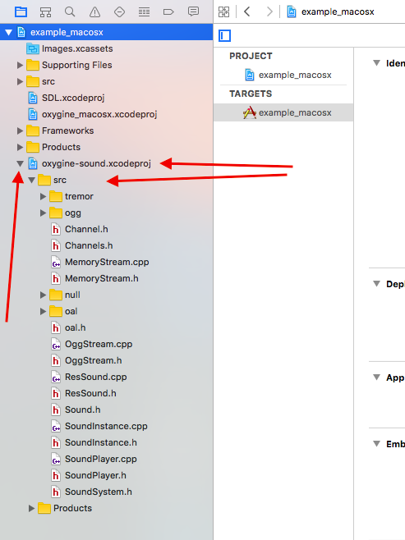Expand the oal folder

pos(43,312)
